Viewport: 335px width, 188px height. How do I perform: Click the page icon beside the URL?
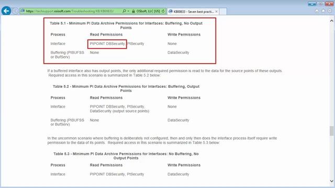coord(23,11)
